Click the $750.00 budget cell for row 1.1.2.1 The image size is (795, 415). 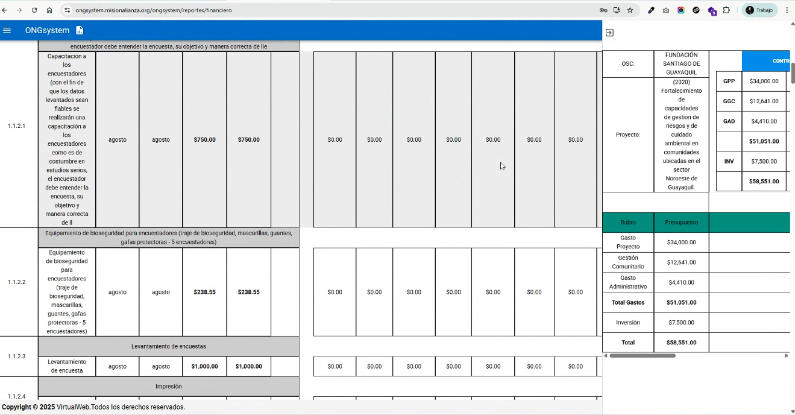coord(204,139)
